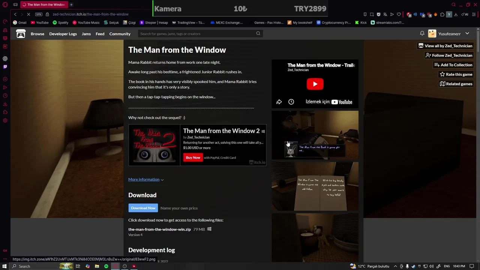The width and height of the screenshot is (480, 270).
Task: Open Windows Start menu
Action: pyautogui.click(x=5, y=266)
